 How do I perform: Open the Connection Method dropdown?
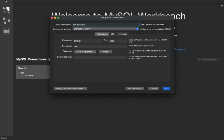(x=106, y=29)
